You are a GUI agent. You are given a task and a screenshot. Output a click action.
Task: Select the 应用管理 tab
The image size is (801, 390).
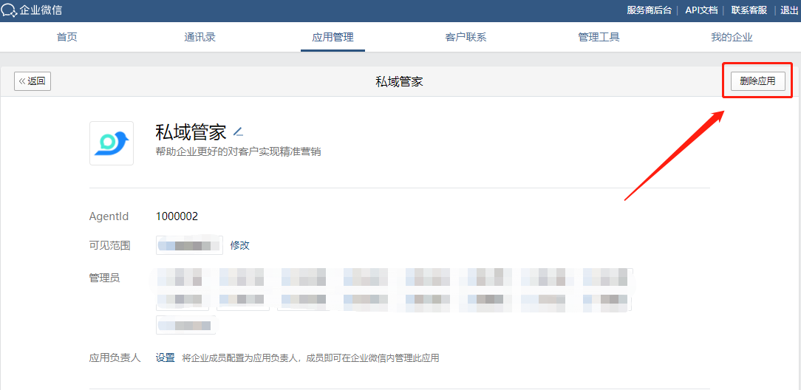click(333, 38)
